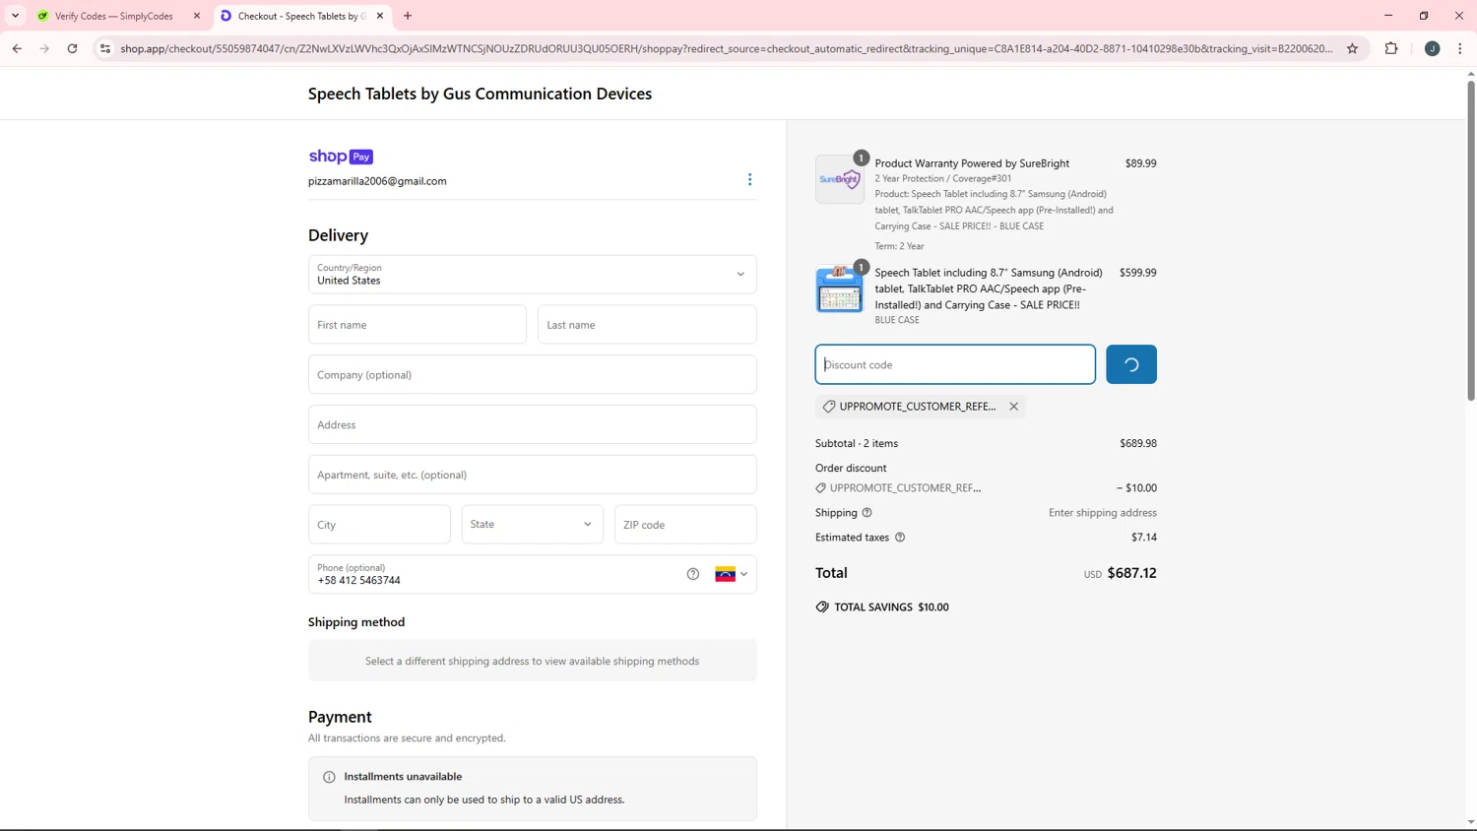Click the First name field
1477x831 pixels.
[x=417, y=325]
